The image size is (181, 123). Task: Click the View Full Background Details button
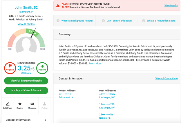point(26,81)
